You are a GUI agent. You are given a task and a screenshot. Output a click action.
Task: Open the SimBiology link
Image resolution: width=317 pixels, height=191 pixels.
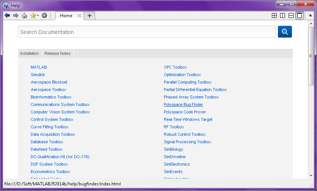[x=173, y=149]
